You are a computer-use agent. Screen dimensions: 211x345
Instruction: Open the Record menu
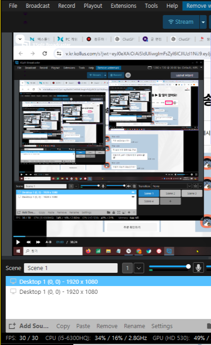[x=66, y=6]
